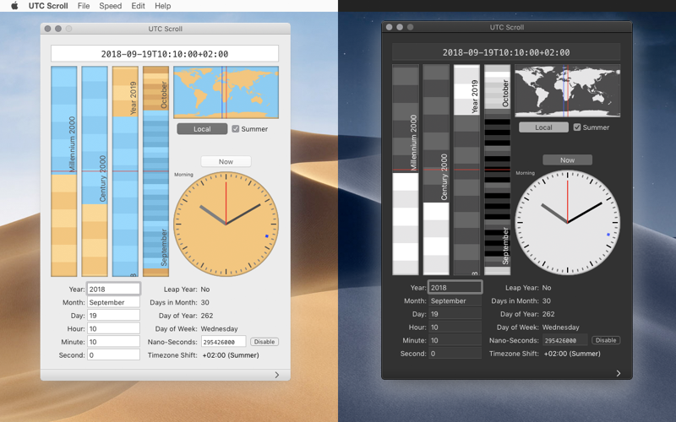676x422 pixels.
Task: Click the Minute field in light window
Action: tap(113, 342)
